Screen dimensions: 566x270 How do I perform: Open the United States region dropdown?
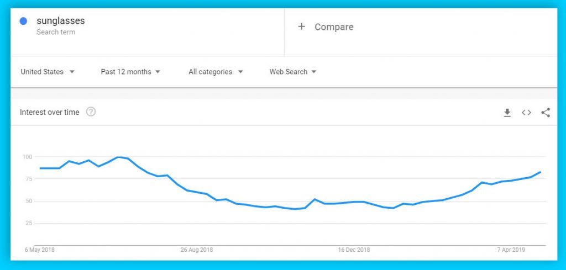coord(48,72)
